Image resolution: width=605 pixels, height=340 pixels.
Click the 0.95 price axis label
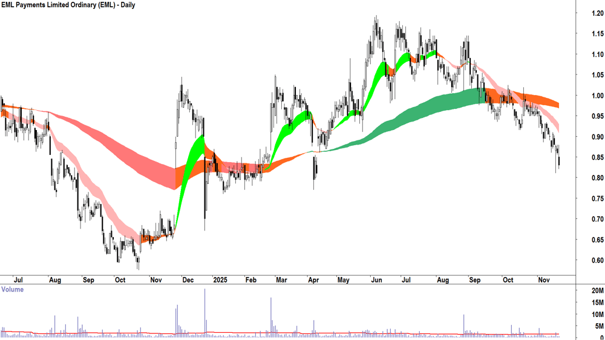[597, 116]
